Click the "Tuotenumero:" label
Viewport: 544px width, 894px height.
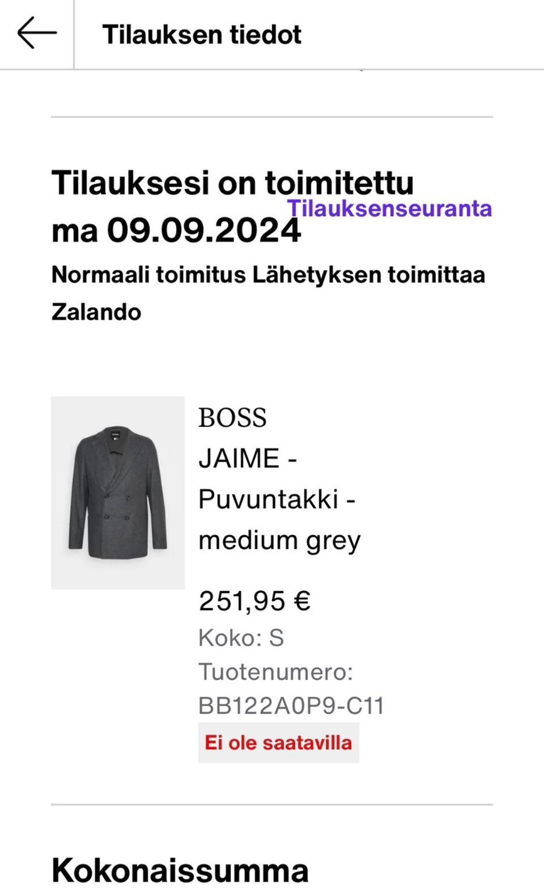coord(275,672)
